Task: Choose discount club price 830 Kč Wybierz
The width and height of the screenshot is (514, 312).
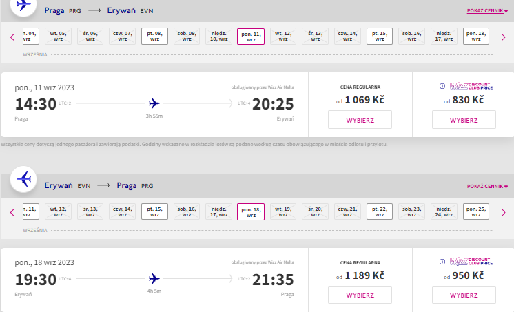Action: click(x=464, y=120)
